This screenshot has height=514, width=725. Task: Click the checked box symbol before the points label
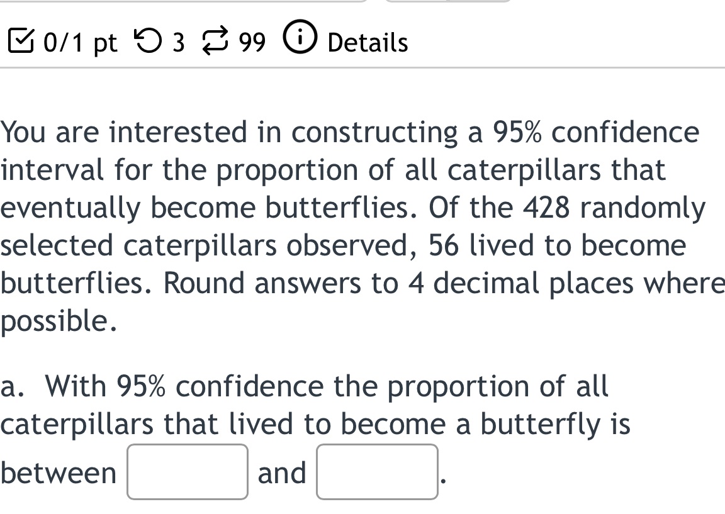click(22, 42)
